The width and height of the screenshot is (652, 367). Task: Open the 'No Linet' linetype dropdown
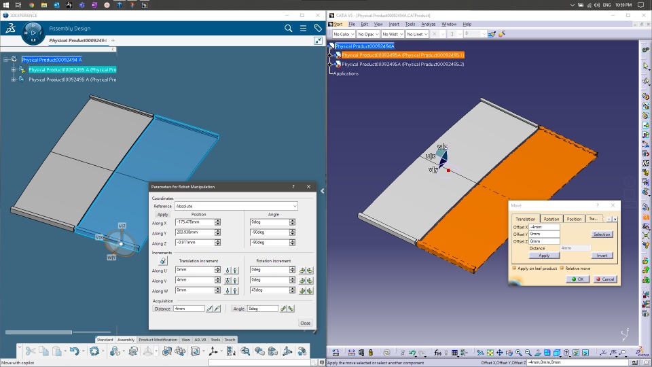417,34
